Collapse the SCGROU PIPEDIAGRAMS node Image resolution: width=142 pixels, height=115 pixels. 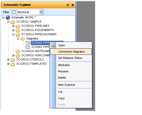click(x=13, y=34)
